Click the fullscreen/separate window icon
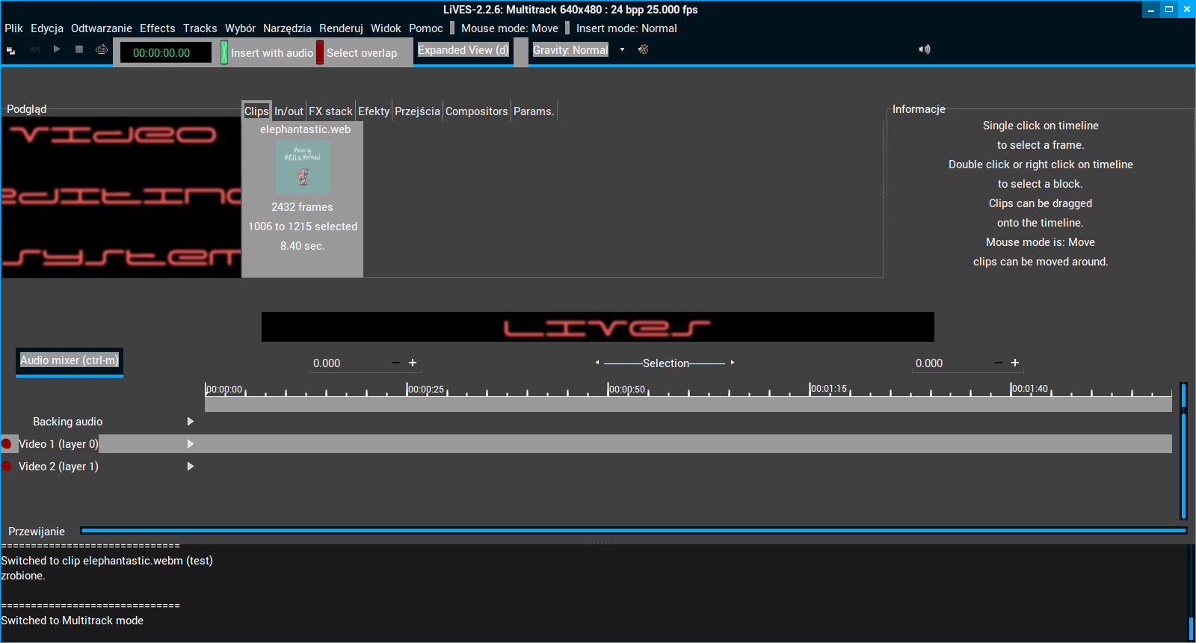Viewport: 1196px width, 643px height. (x=11, y=51)
